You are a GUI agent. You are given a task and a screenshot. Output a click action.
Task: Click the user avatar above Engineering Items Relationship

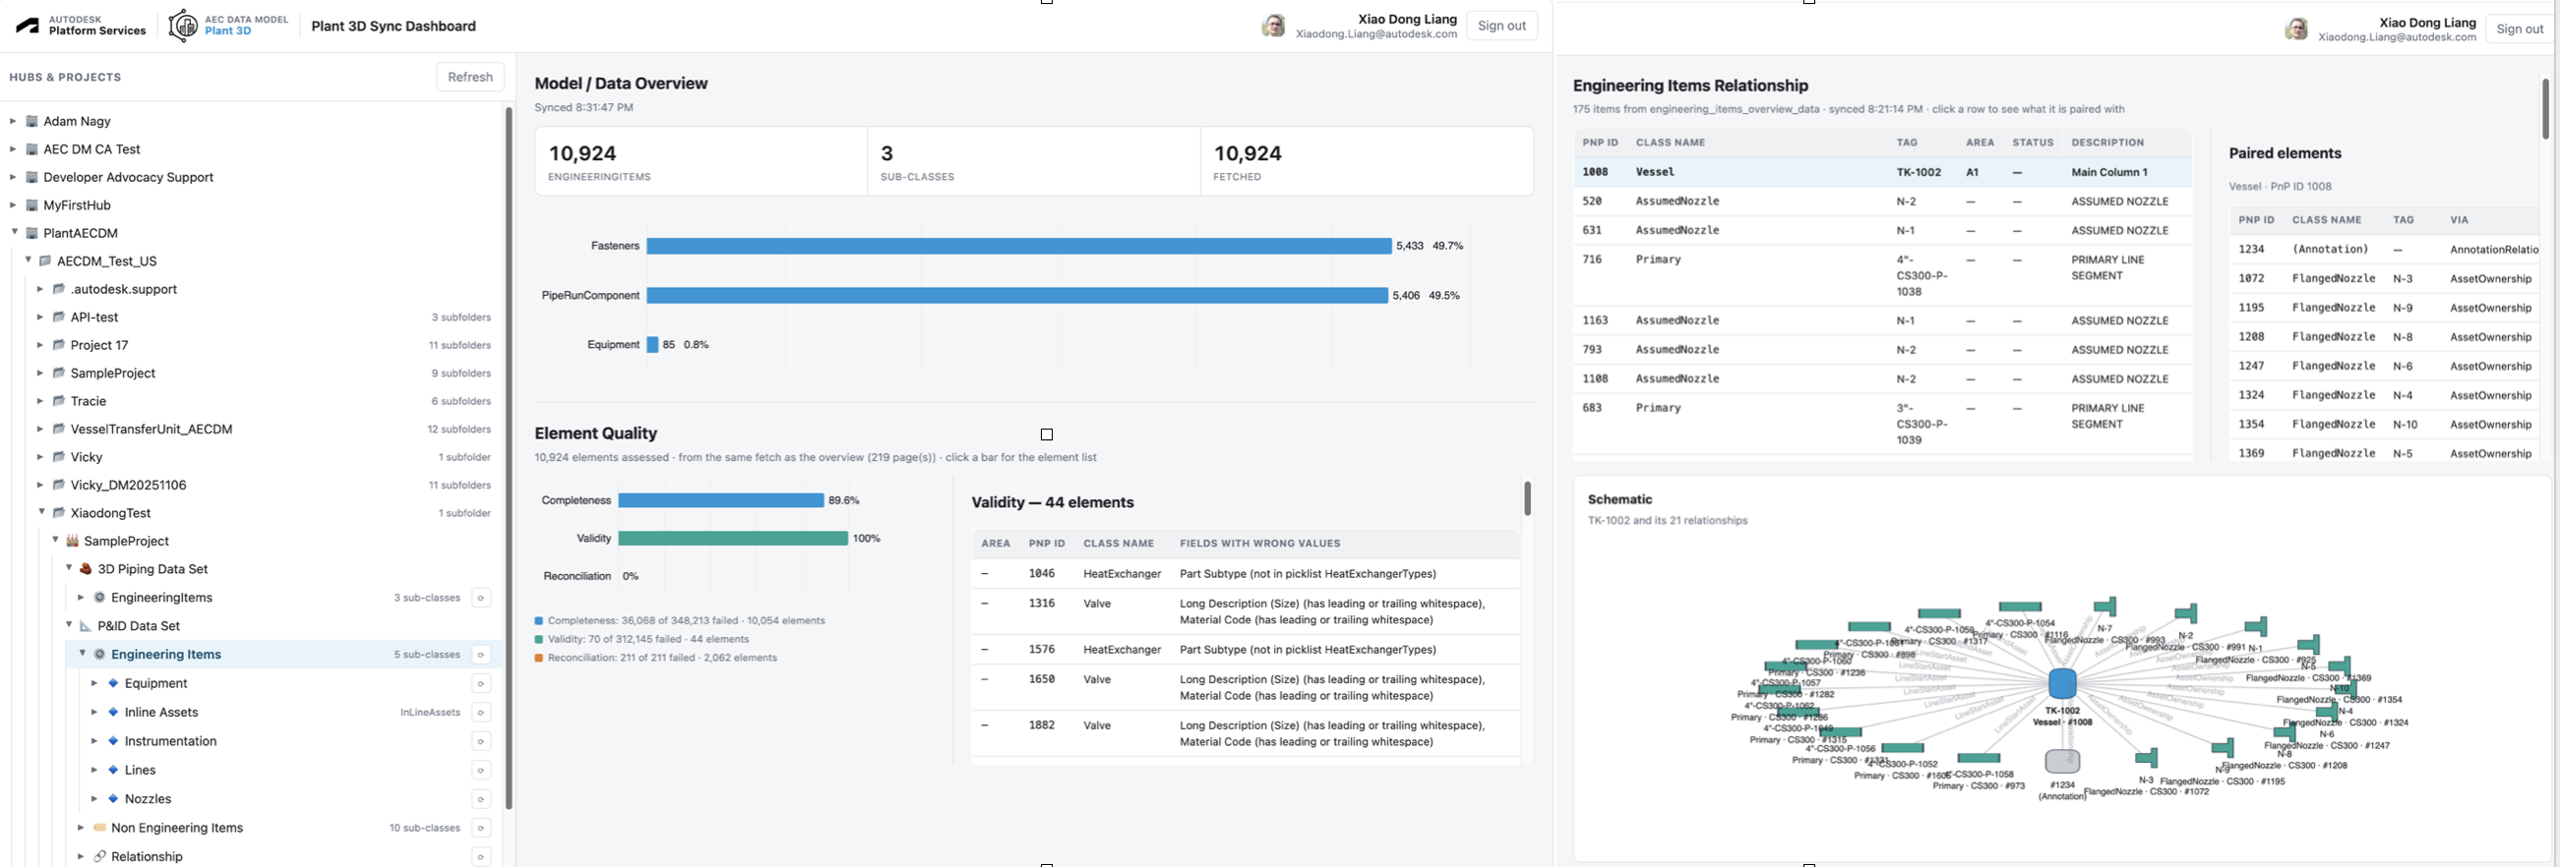click(2295, 29)
